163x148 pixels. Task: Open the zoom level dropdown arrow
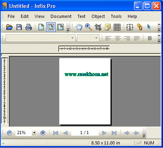34,133
